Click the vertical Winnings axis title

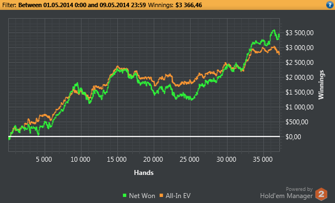tap(321, 85)
